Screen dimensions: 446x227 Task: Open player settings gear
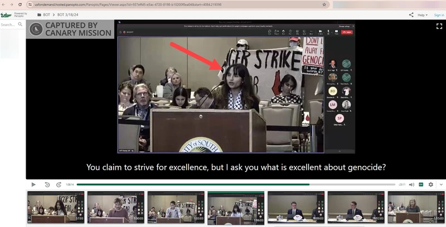click(x=430, y=184)
